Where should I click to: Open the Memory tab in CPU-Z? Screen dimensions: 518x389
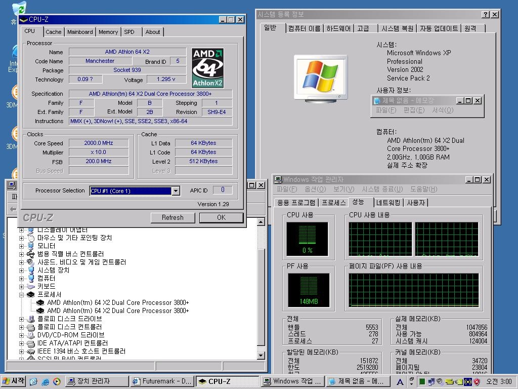point(108,32)
